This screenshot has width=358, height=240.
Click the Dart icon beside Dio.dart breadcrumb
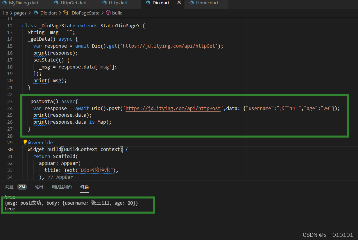pyautogui.click(x=36, y=13)
